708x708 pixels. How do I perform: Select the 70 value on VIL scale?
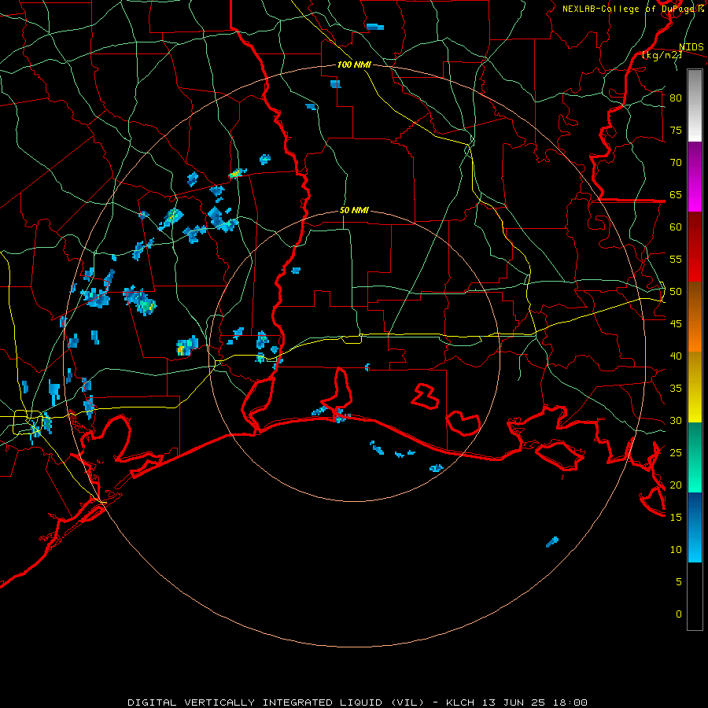click(x=676, y=163)
